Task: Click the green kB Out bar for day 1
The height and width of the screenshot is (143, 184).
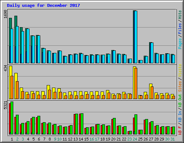Action: 12,118
